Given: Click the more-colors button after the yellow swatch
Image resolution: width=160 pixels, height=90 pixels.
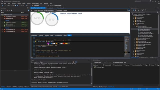Looking at the screenshot, I should [69, 43].
